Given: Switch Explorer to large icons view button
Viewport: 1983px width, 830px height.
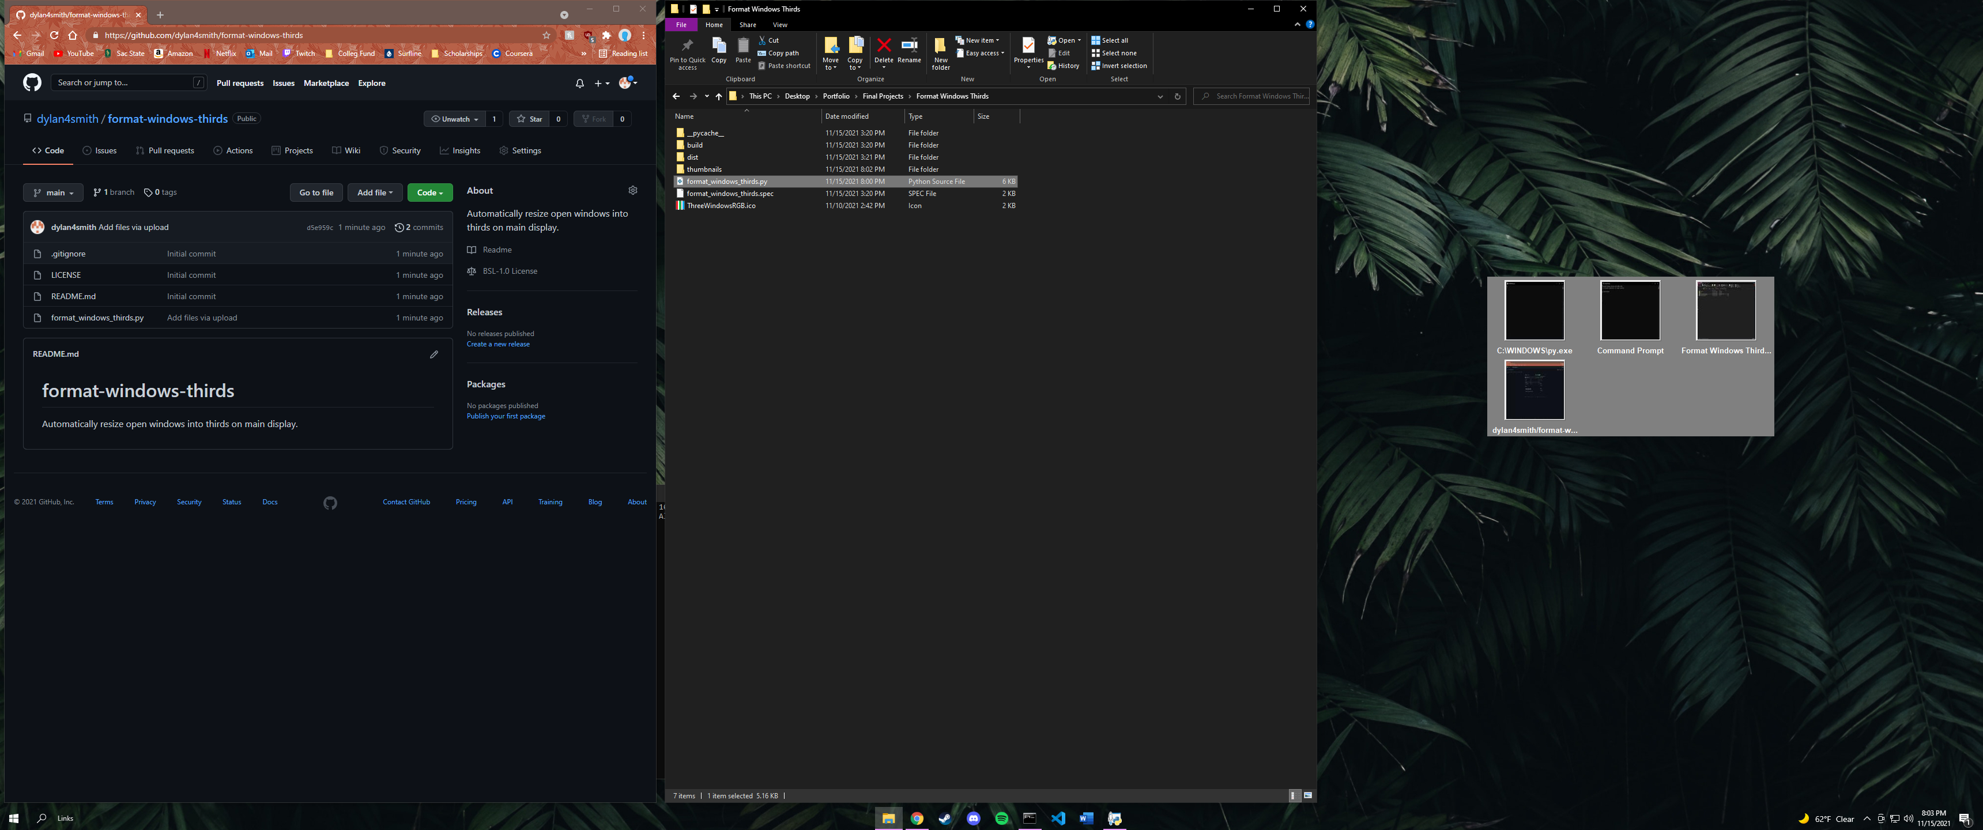Looking at the screenshot, I should coord(1308,795).
